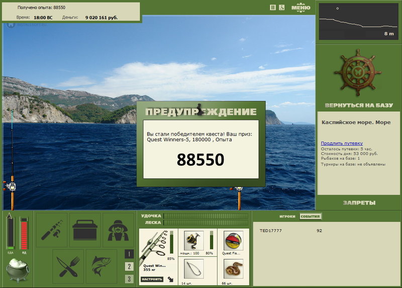Click the УДОЧКА tension bar
Image resolution: width=402 pixels, height=288 pixels.
click(x=206, y=216)
